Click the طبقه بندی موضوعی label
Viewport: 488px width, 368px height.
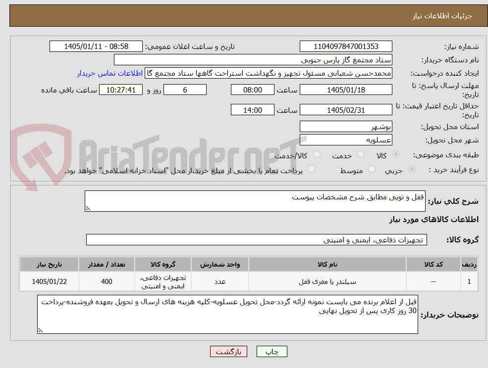[x=446, y=155]
